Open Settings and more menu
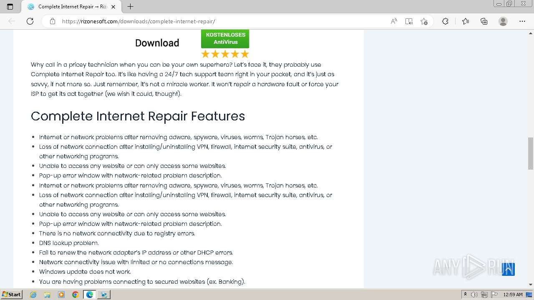Image resolution: width=534 pixels, height=300 pixels. click(522, 21)
